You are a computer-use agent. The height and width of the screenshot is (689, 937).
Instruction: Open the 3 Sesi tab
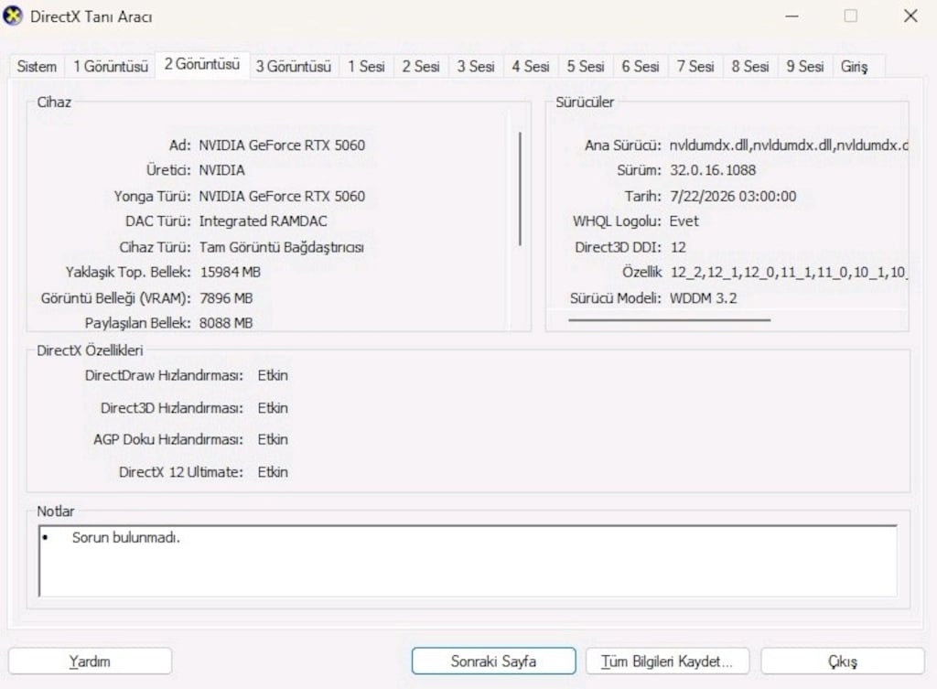click(x=476, y=66)
